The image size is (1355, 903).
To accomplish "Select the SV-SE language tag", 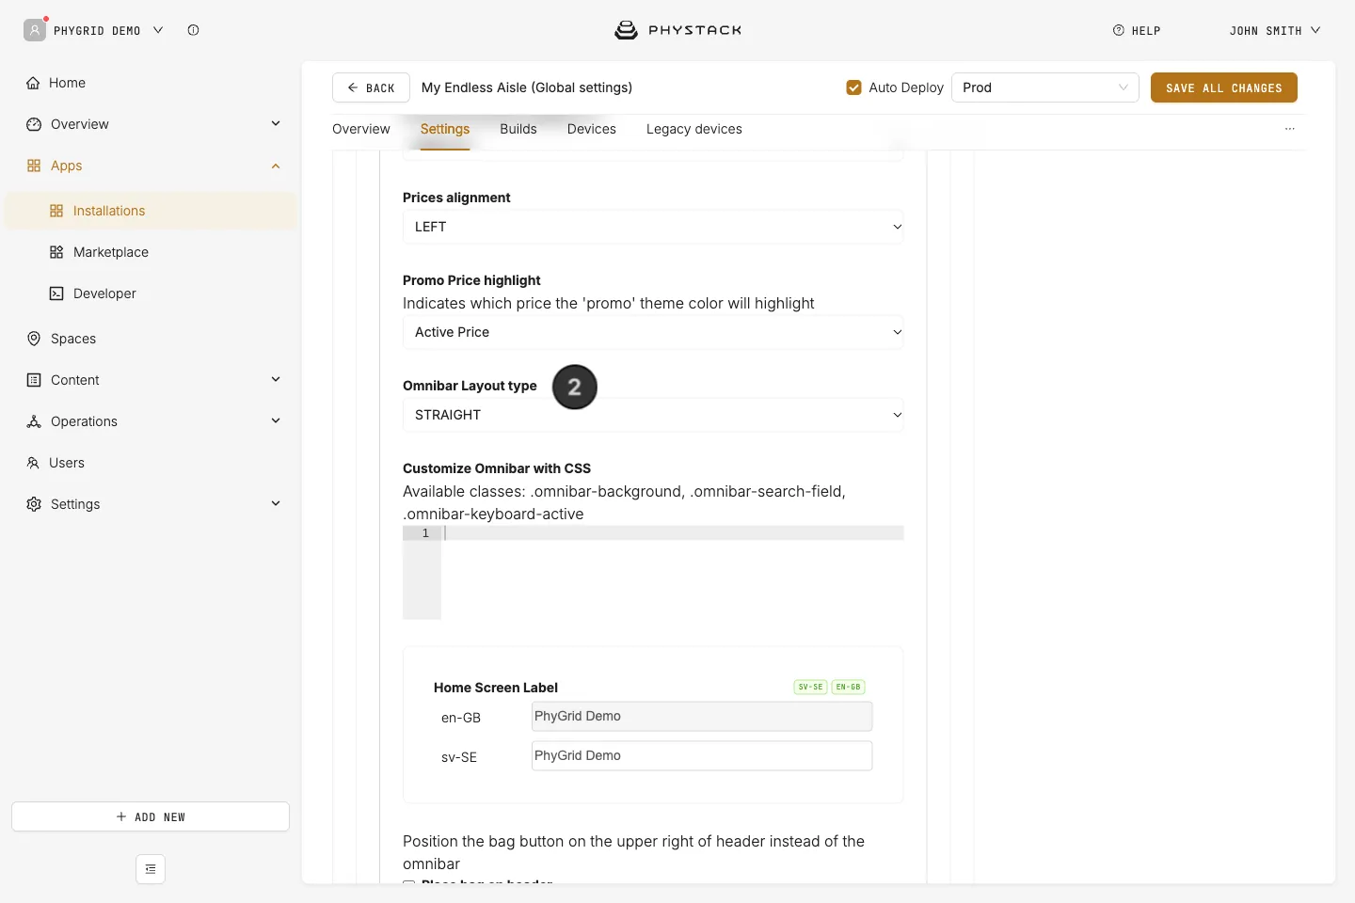I will pos(810,687).
